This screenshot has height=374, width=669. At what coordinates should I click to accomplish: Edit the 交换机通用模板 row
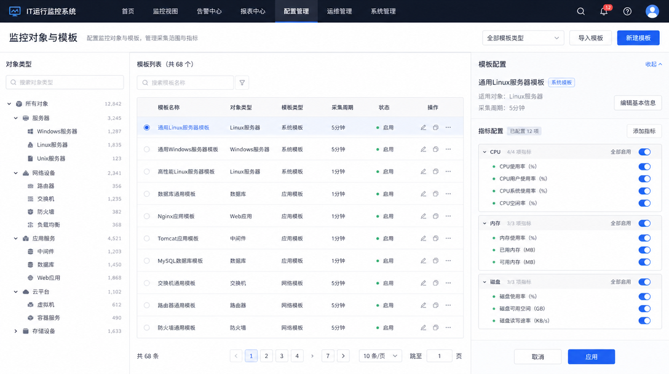[423, 283]
